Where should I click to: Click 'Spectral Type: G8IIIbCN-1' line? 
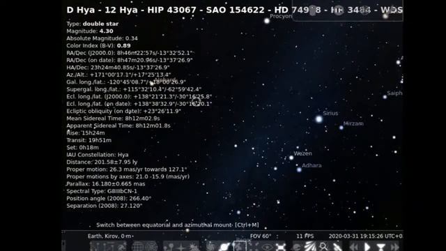pos(102,191)
